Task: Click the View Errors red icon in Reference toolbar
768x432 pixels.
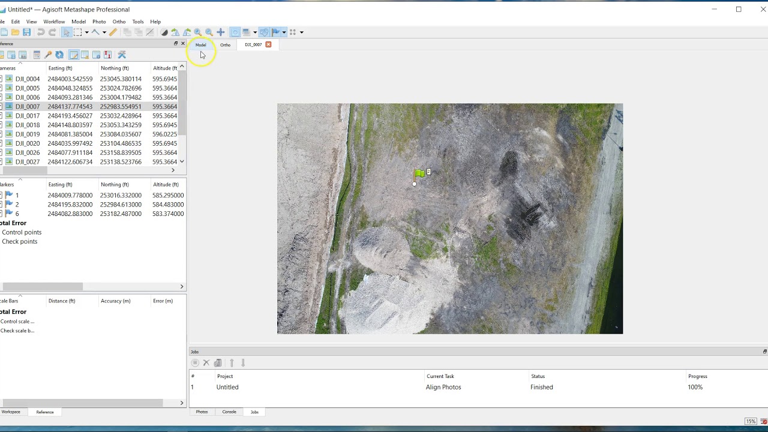Action: point(107,55)
